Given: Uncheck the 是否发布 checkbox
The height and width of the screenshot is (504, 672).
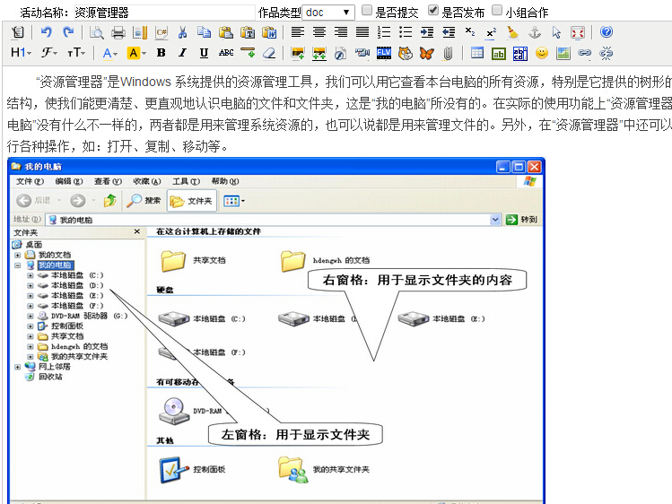Looking at the screenshot, I should [x=433, y=10].
